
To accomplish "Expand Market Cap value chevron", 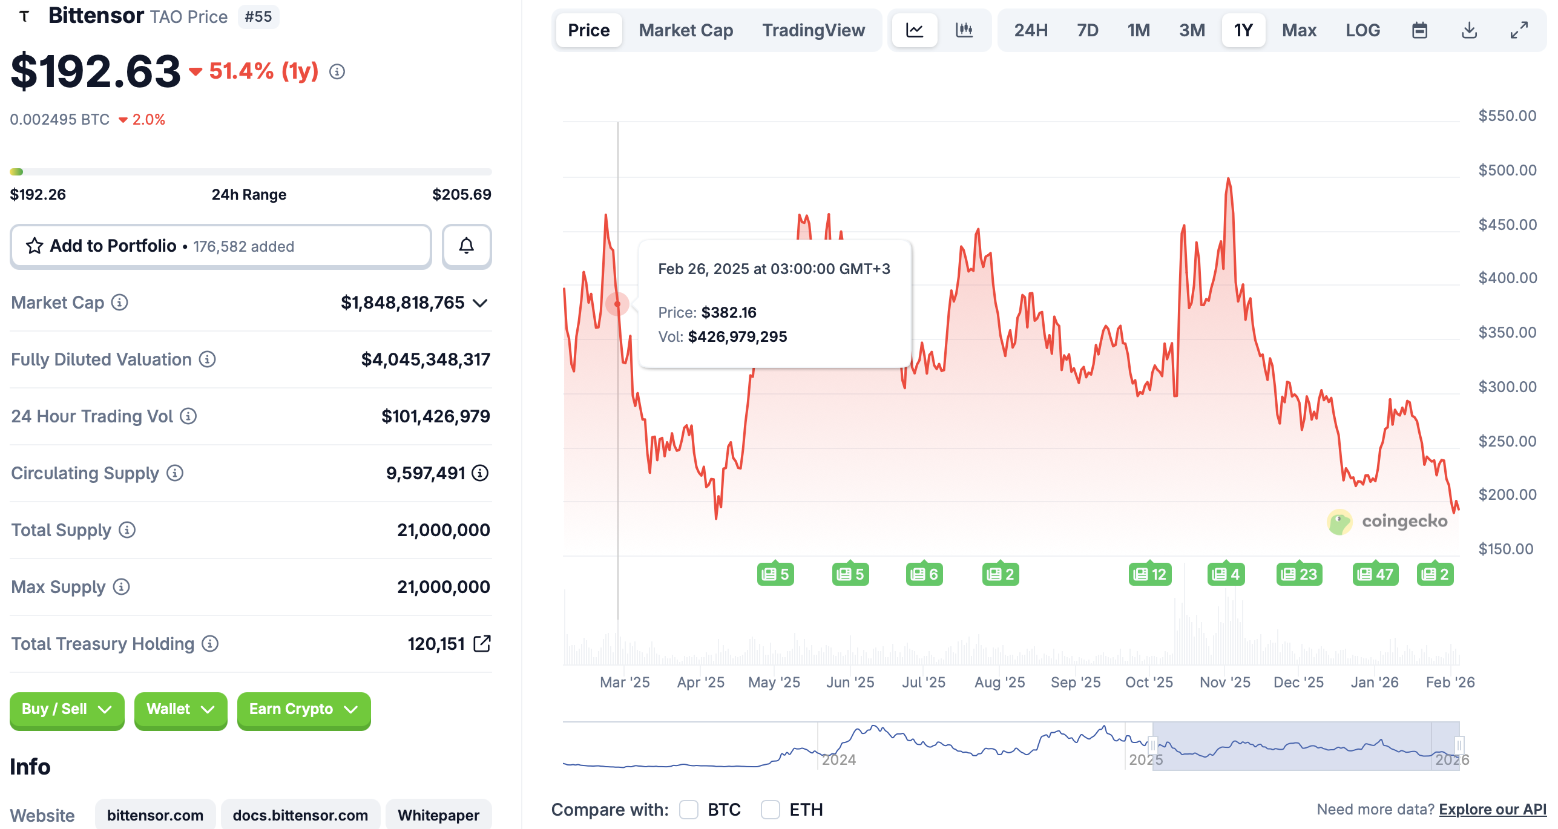I will (480, 303).
